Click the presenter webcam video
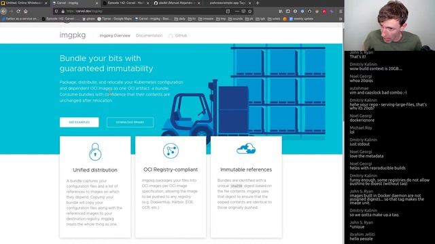Image resolution: width=435 pixels, height=244 pixels. [x=389, y=25]
